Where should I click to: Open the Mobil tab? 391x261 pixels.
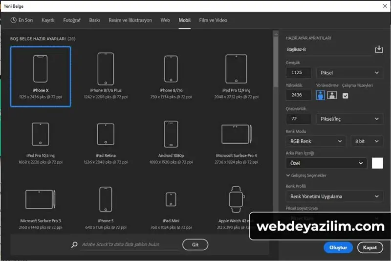(185, 20)
